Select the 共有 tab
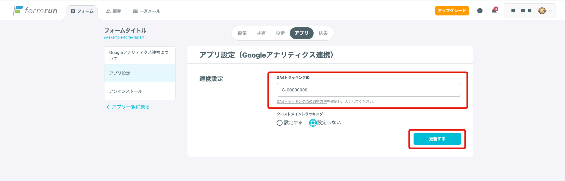The height and width of the screenshot is (181, 565). point(261,33)
